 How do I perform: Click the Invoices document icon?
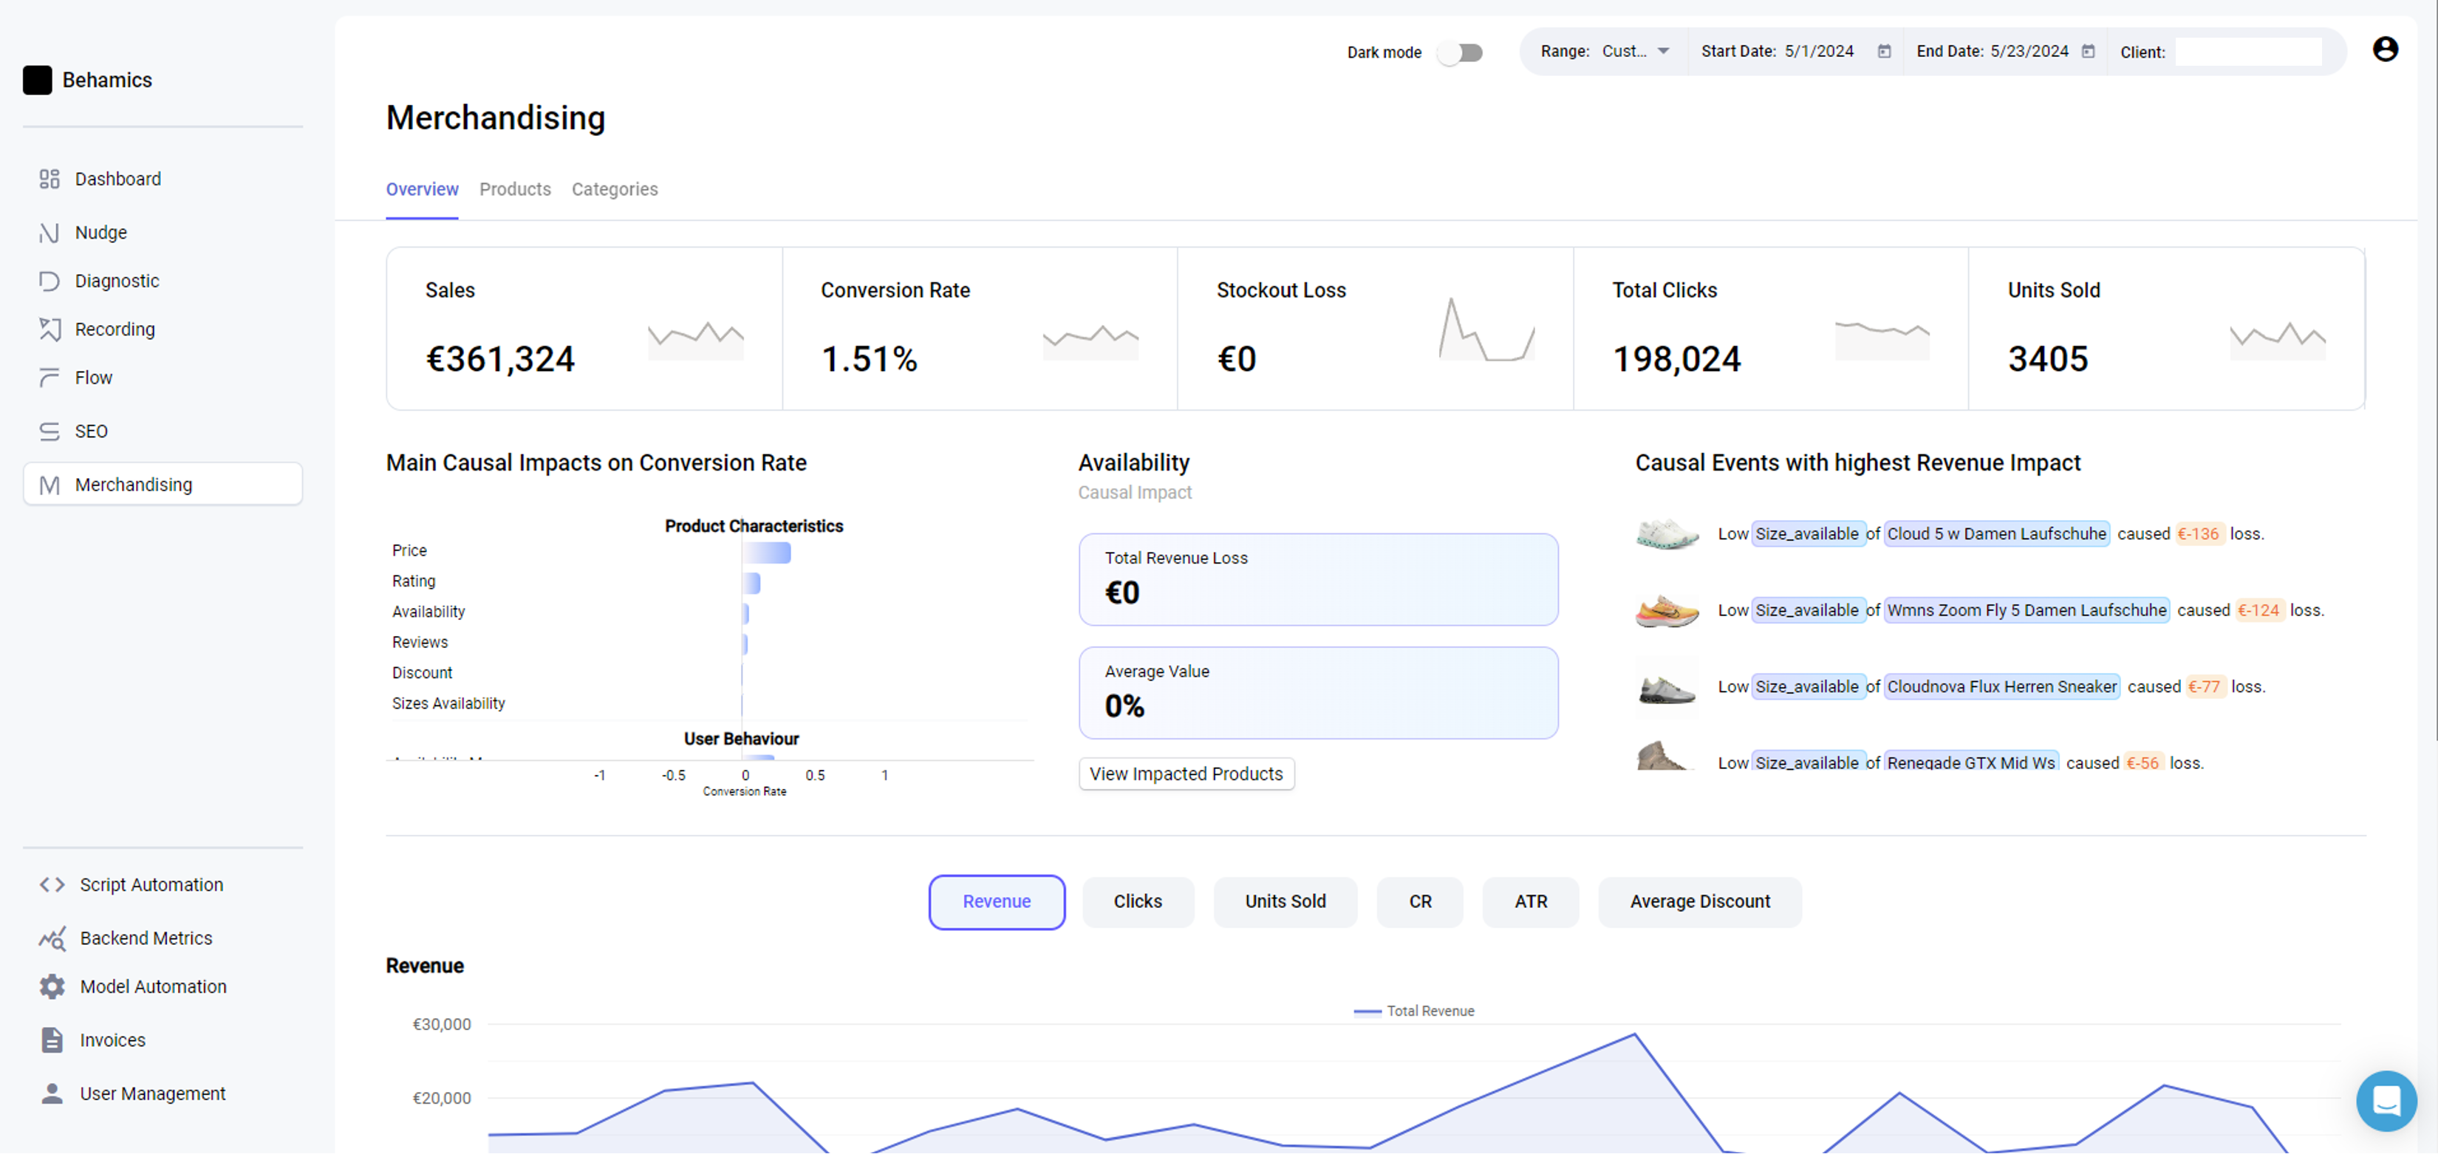coord(52,1039)
